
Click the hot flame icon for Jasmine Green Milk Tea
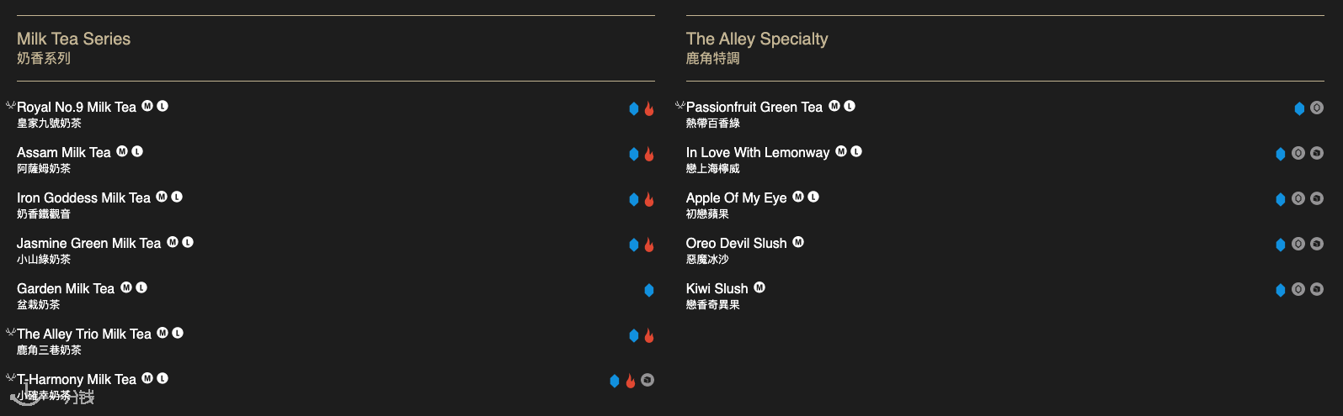point(649,245)
